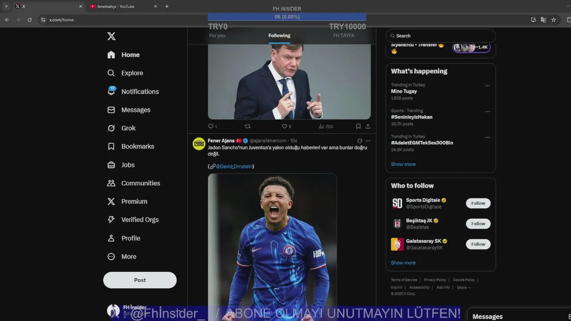Screen dimensions: 571x321
Task: Click the X logo in sidebar
Action: point(112,36)
